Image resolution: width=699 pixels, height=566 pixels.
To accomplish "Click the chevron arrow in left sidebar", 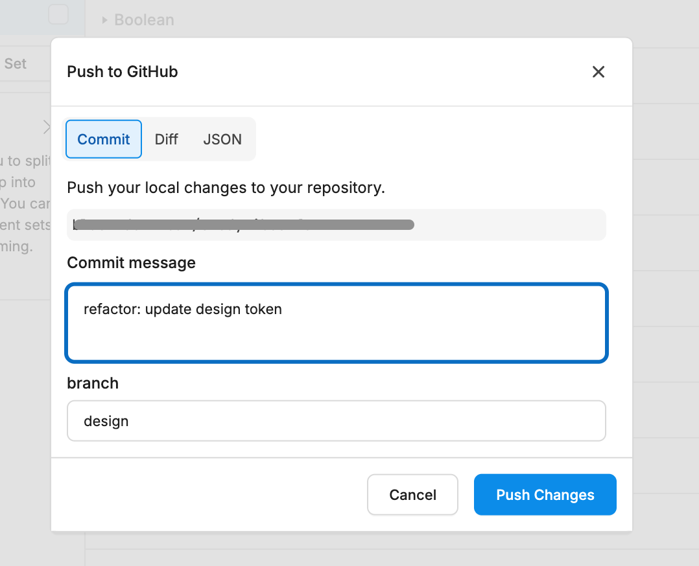I will click(x=47, y=127).
